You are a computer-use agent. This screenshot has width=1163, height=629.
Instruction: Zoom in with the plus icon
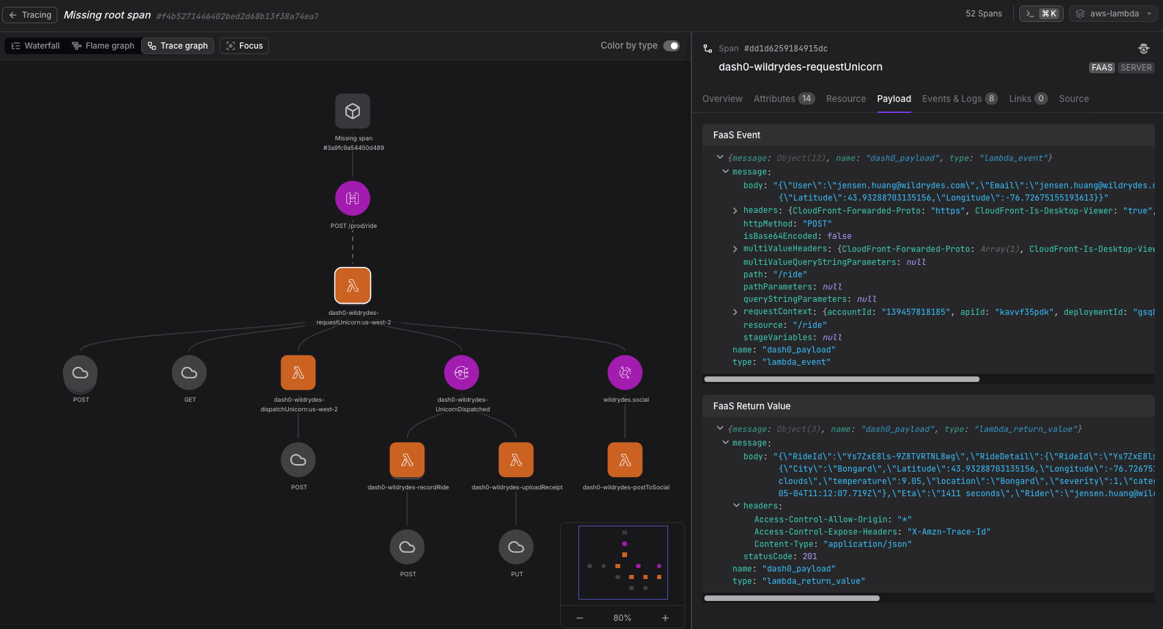click(665, 618)
